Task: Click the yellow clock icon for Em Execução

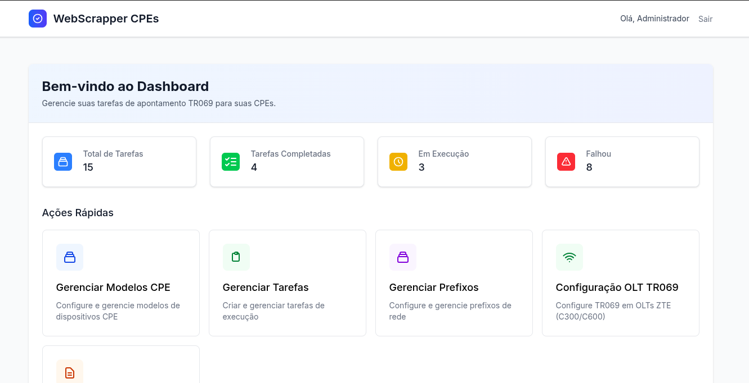Action: click(398, 162)
